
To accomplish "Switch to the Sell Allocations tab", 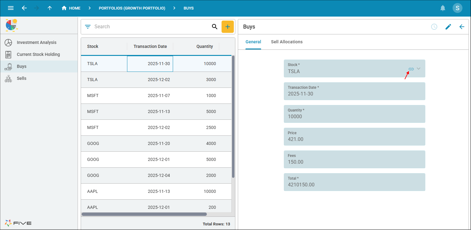I will [287, 42].
